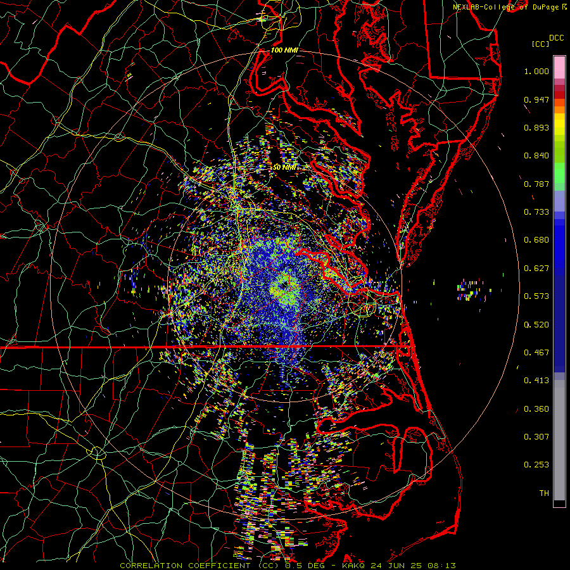Select the 0.947 scale value
Screen dimensions: 570x570
[x=536, y=99]
